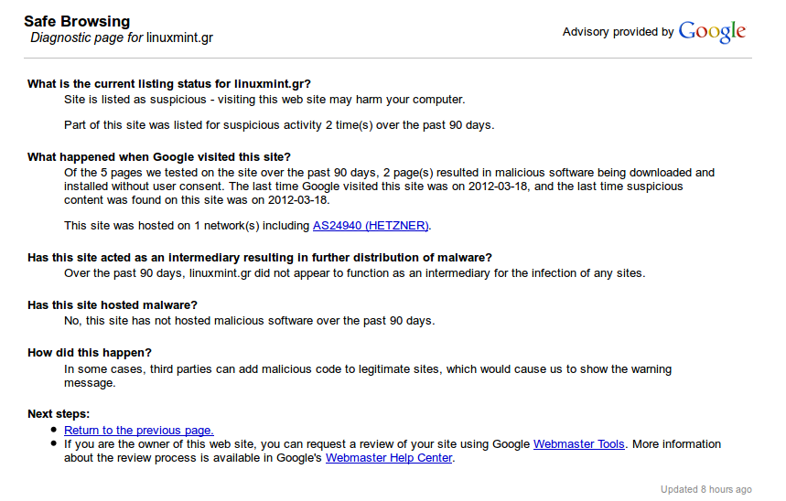
Task: Click the intermediary distribution of malware heading
Action: coord(259,257)
